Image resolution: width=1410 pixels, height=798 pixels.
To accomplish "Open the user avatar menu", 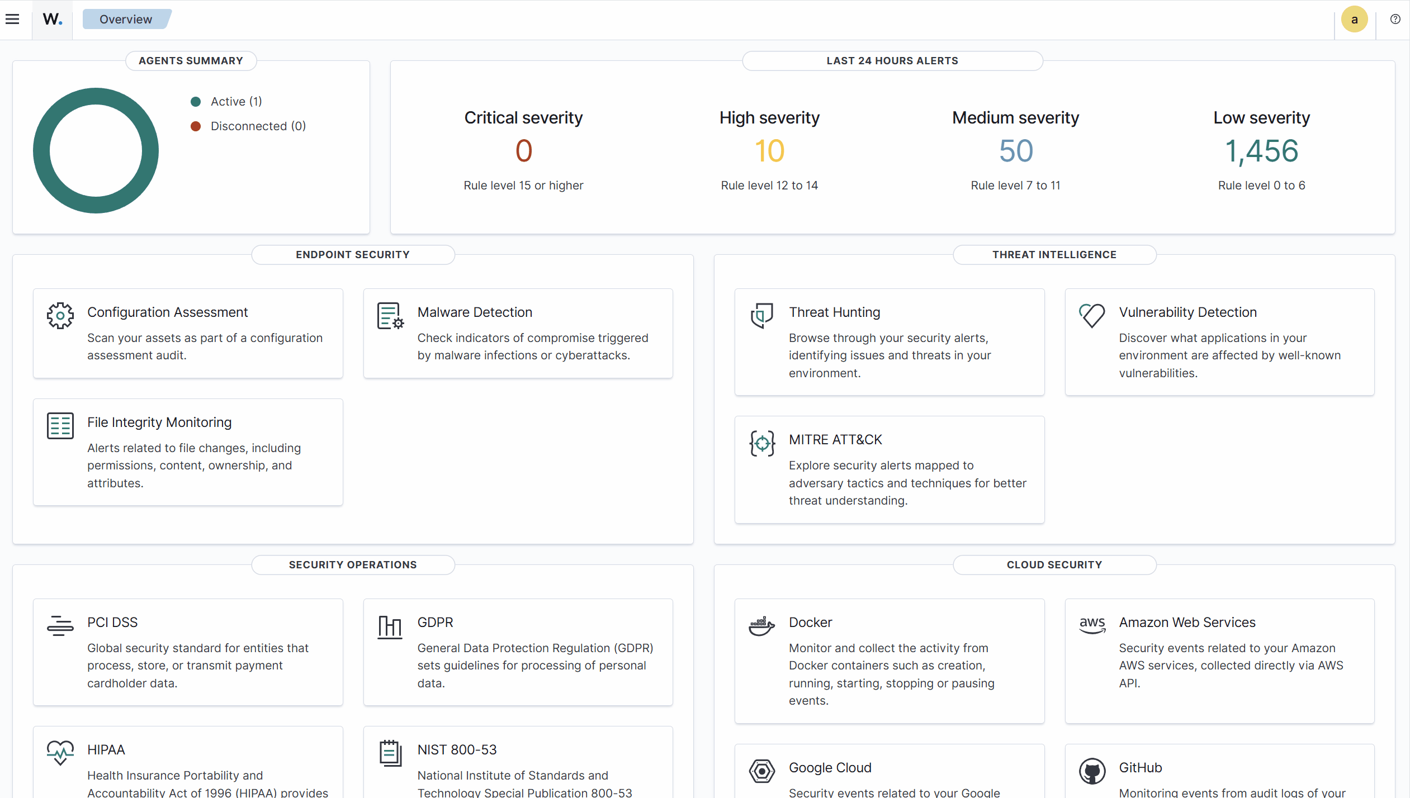I will [x=1354, y=19].
